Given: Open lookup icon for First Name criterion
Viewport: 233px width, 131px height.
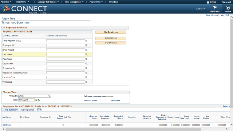Looking at the screenshot, I should click(x=86, y=59).
